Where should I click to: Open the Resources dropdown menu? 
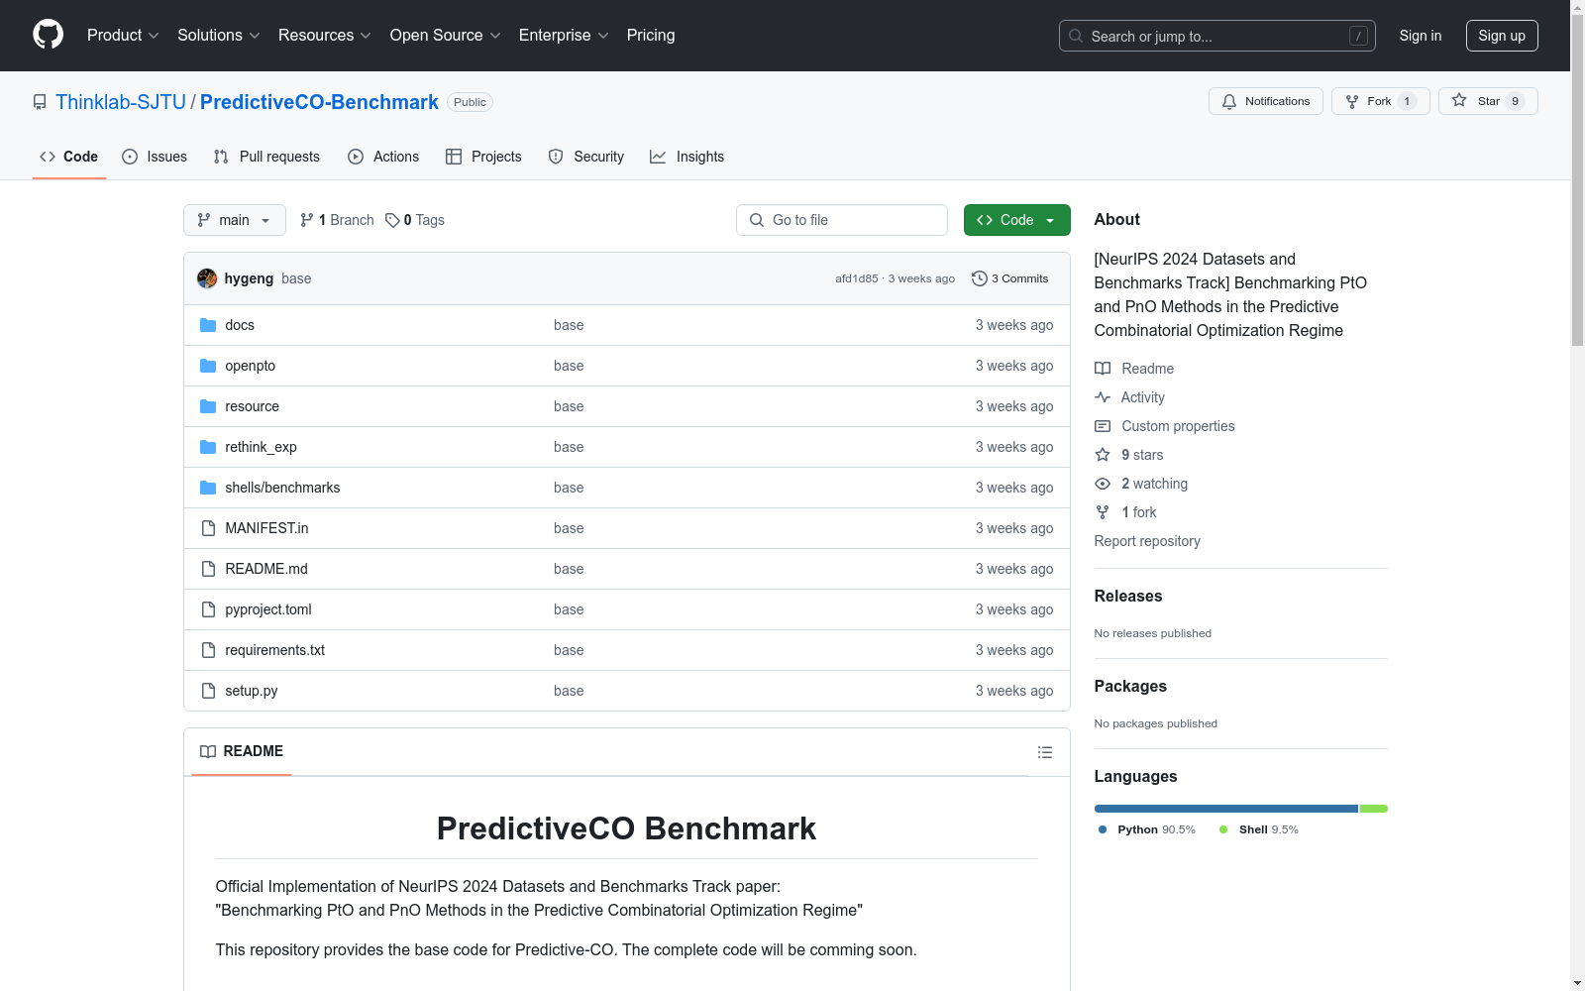coord(325,35)
